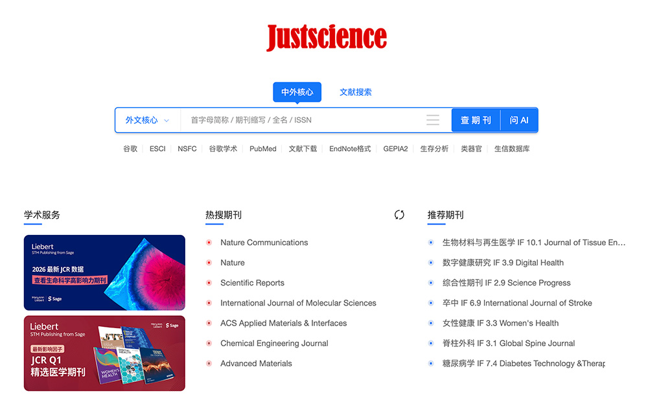The height and width of the screenshot is (411, 648).
Task: Click the Justscience logo
Action: point(327,37)
